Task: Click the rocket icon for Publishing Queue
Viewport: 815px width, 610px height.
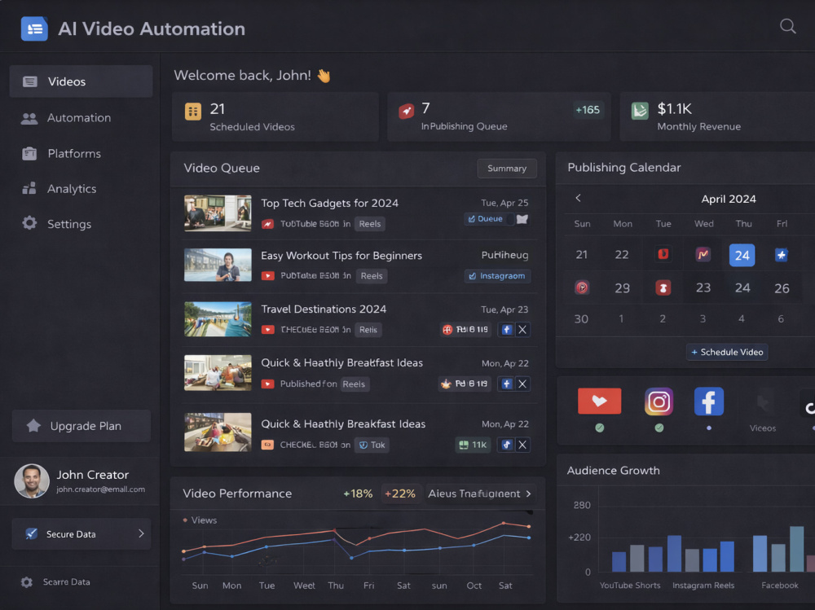Action: pyautogui.click(x=406, y=111)
